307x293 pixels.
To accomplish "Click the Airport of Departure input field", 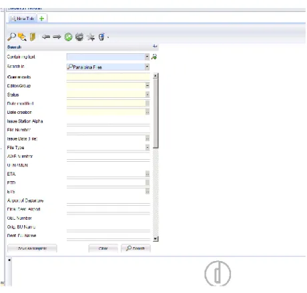I will [x=108, y=200].
